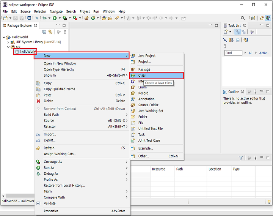Toggle Categorized presentation in Task List

(238, 32)
